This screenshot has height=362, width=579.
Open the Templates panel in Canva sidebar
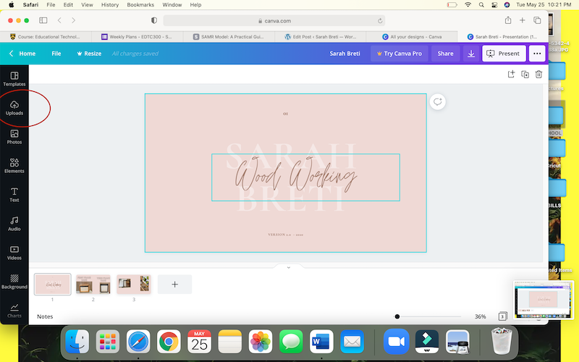14,79
